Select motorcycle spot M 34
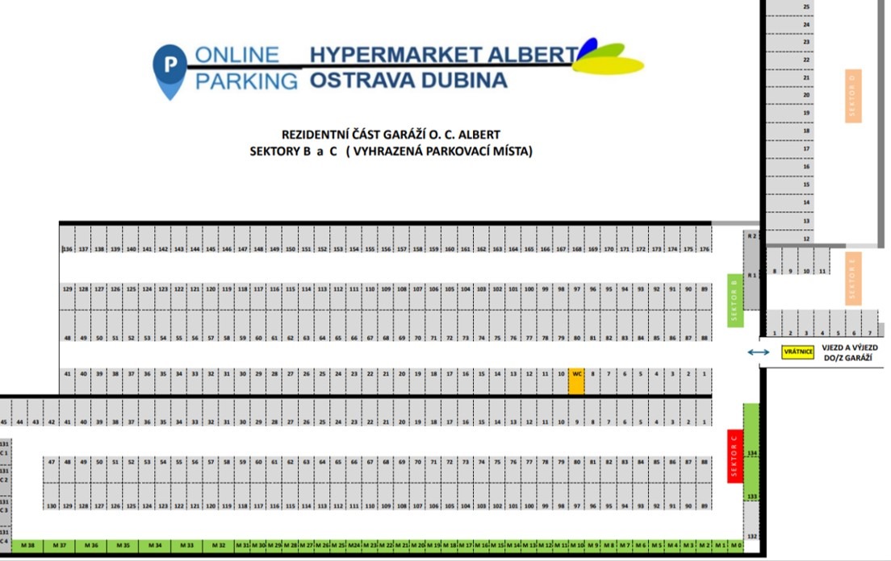 (155, 546)
